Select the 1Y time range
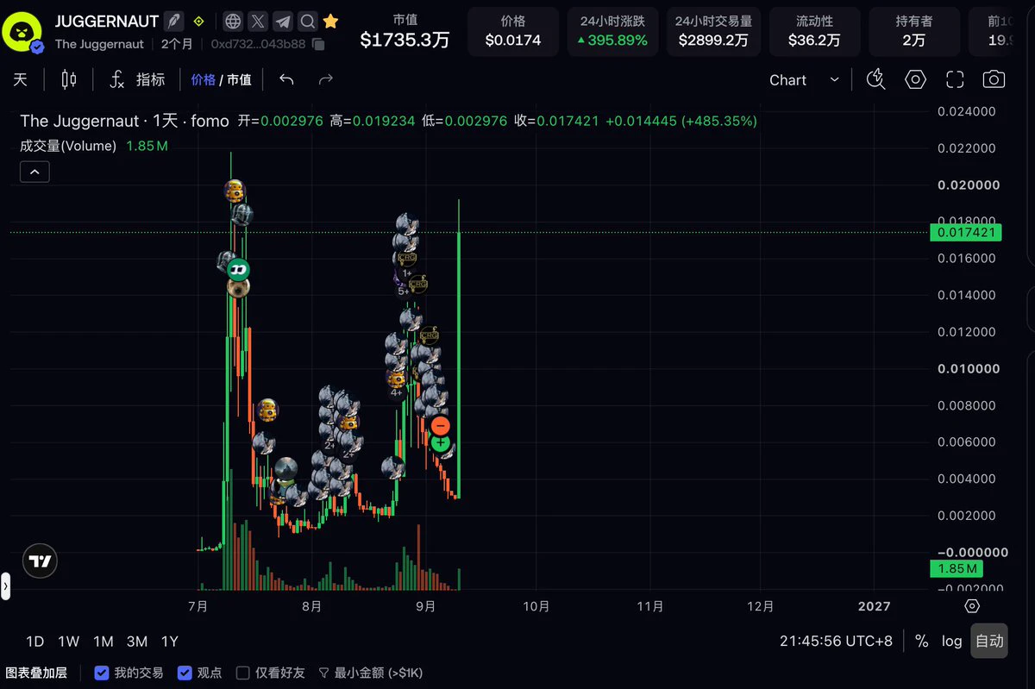The image size is (1035, 689). coord(170,641)
